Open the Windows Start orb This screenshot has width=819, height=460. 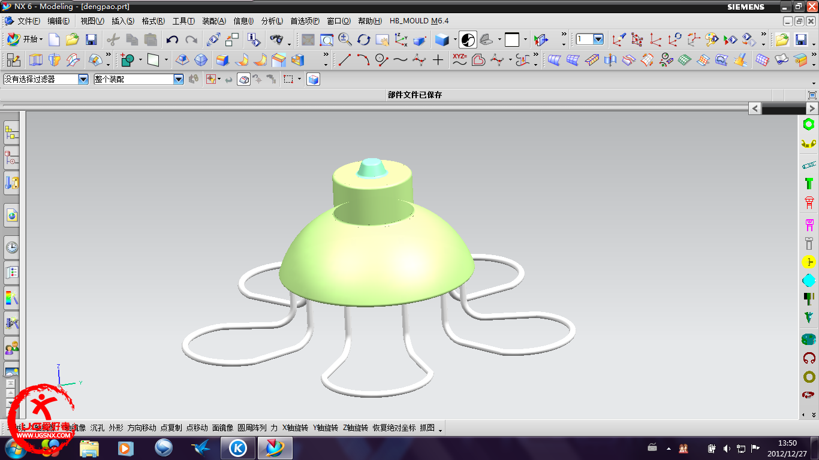[15, 448]
